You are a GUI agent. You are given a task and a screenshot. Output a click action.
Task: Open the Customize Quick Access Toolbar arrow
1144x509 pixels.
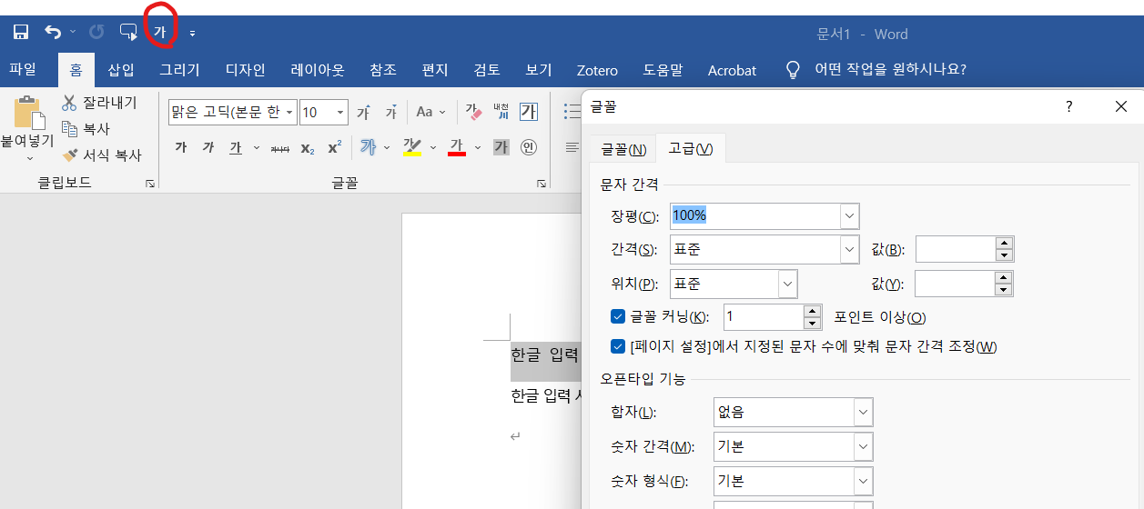192,34
